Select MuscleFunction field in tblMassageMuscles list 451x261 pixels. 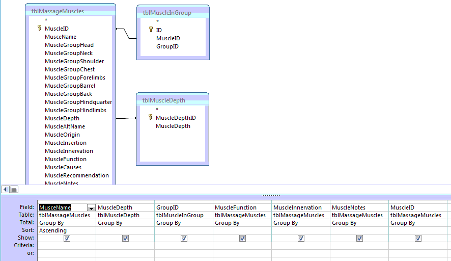(66, 159)
